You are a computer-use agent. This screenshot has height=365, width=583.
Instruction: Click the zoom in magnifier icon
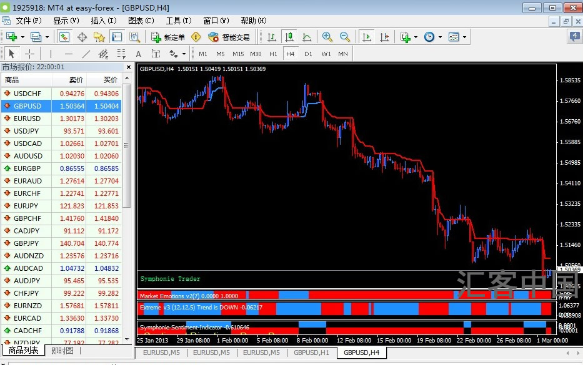(327, 37)
